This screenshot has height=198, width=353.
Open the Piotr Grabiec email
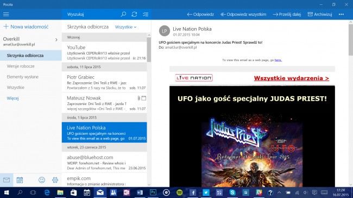pyautogui.click(x=104, y=82)
